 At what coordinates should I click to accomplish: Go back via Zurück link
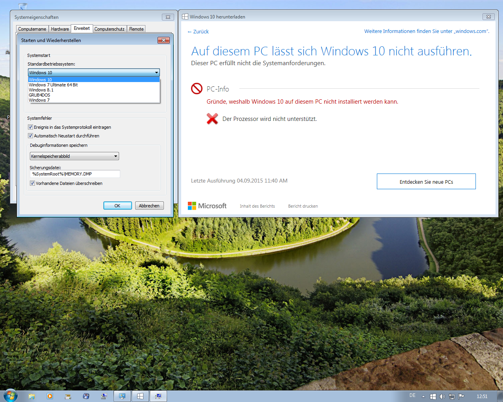pos(198,31)
